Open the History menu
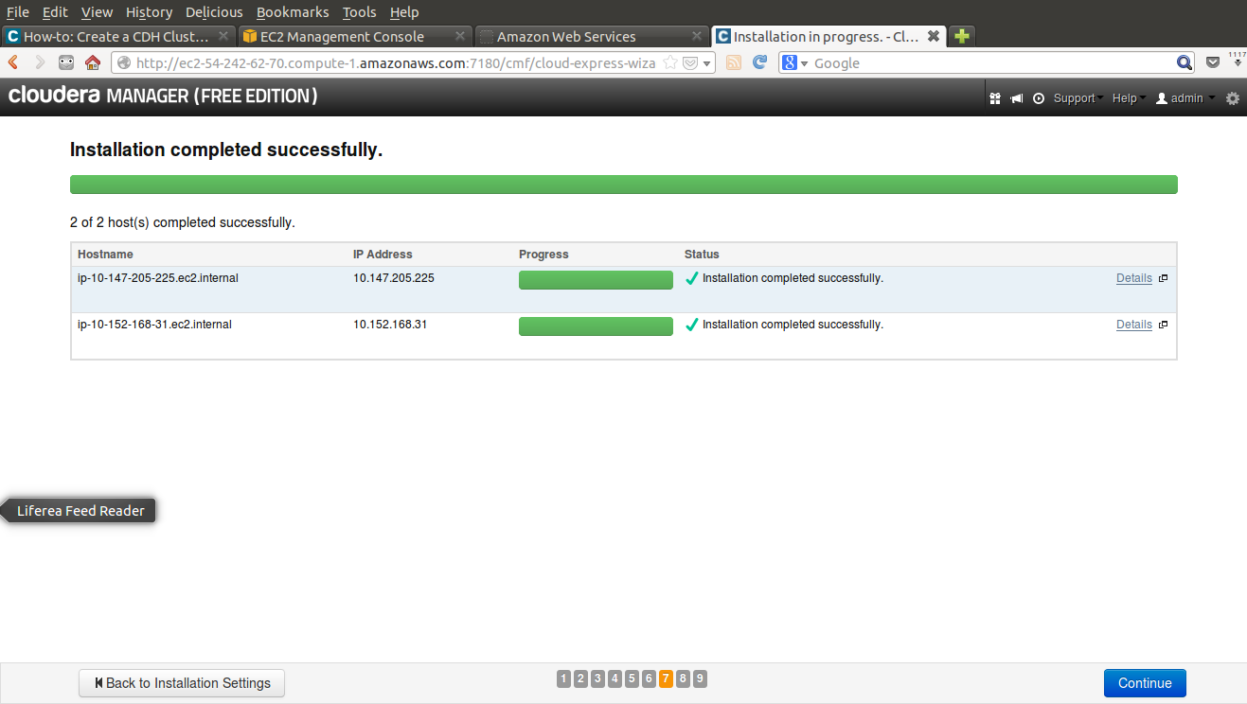 click(149, 11)
